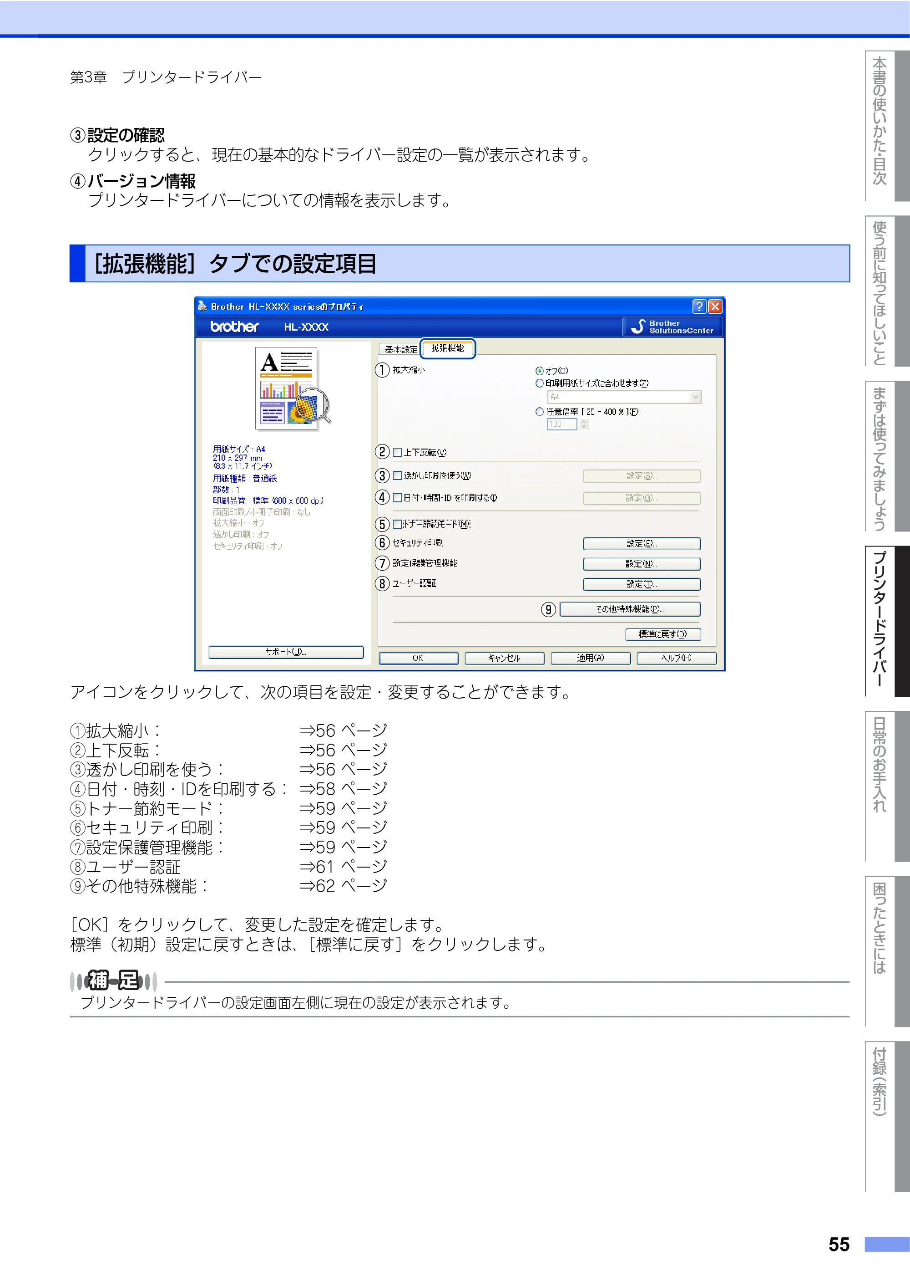Click the キャンセル button
The image size is (910, 1287).
click(x=504, y=659)
